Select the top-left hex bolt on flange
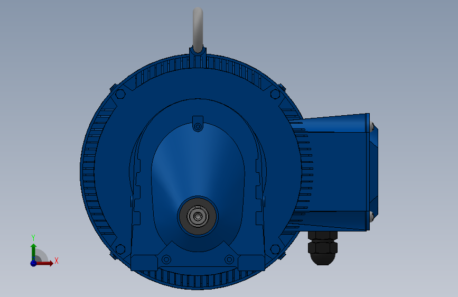This screenshot has height=297, width=458. click(120, 94)
